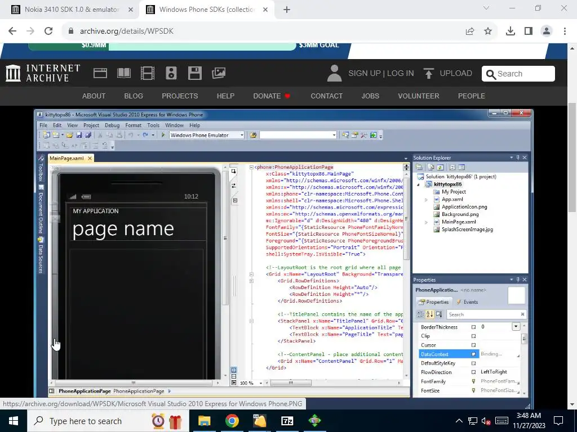This screenshot has height=432, width=577.
Task: Click the Cursor property marker square
Action: click(x=473, y=345)
